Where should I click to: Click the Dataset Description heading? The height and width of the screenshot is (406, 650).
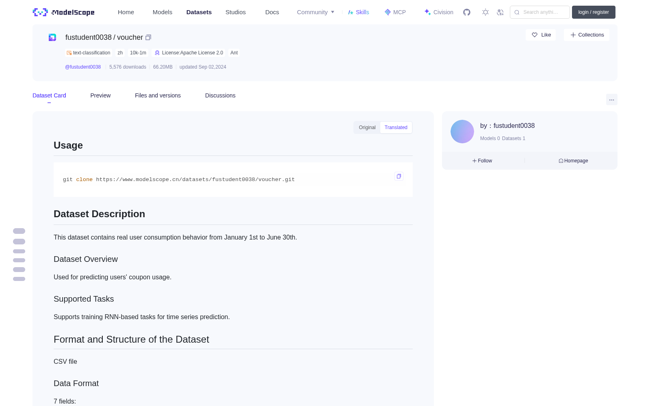[99, 214]
